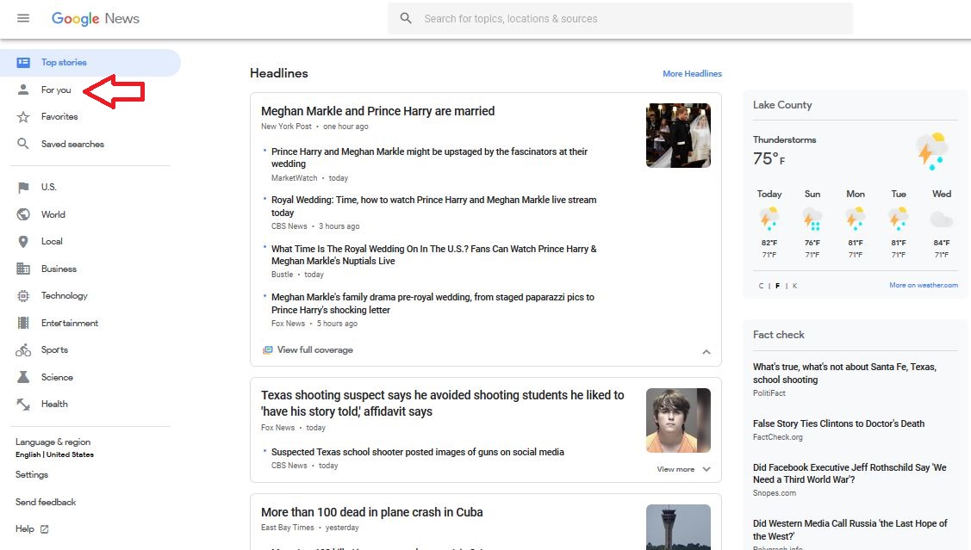Open the Favorites section
Viewport: 971px width, 550px height.
click(59, 117)
